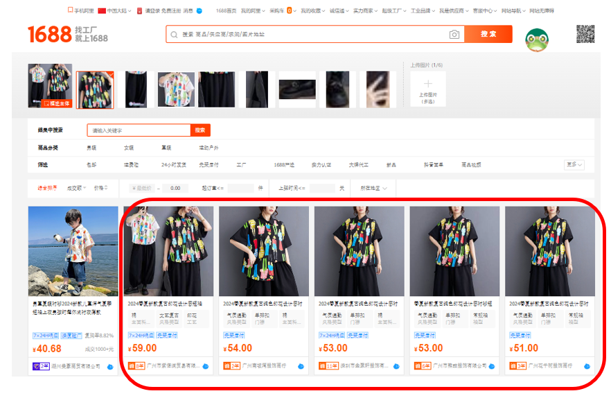
Task: Click the small 搜索 button in results search
Action: click(200, 130)
